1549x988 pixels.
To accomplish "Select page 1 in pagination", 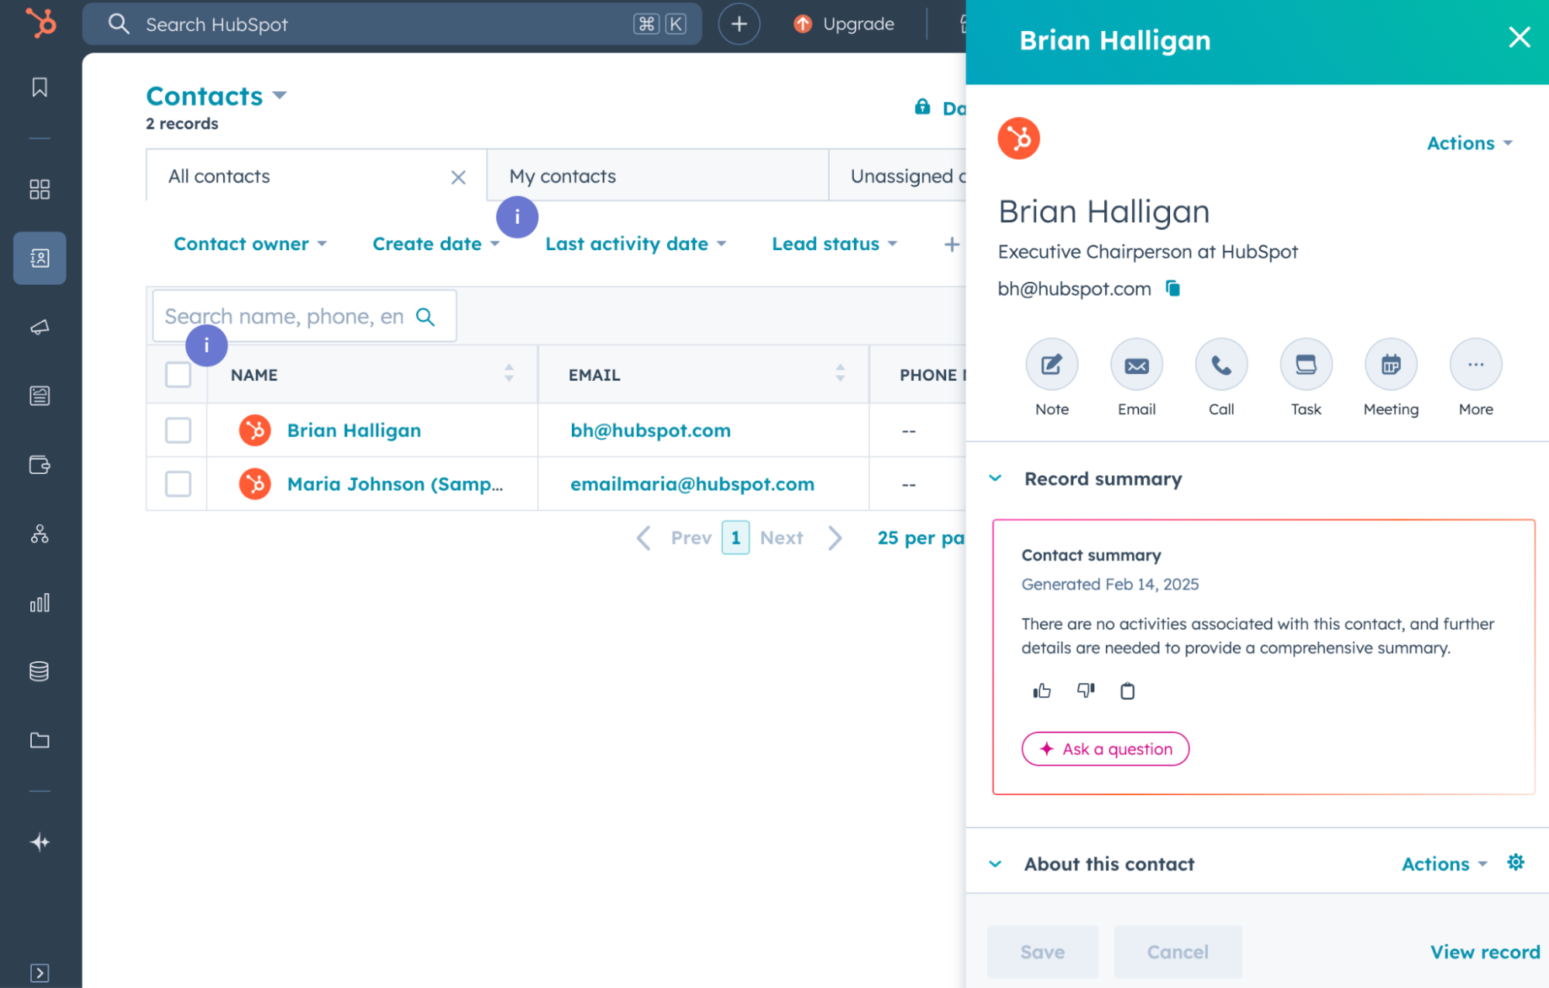I will tap(735, 537).
